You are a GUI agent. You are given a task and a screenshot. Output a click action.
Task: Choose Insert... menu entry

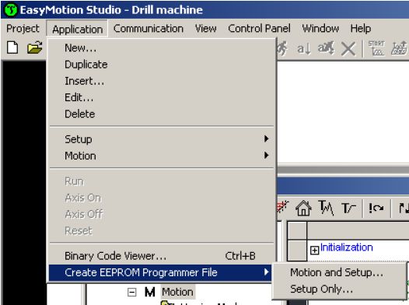point(162,81)
